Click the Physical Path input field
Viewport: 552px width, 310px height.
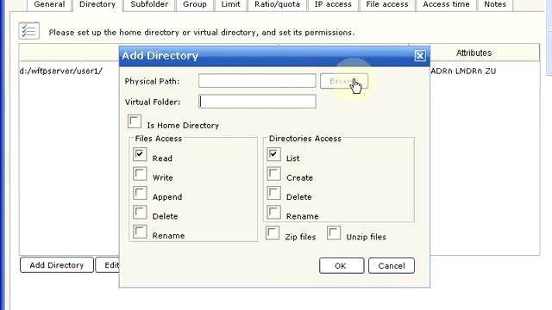point(257,81)
